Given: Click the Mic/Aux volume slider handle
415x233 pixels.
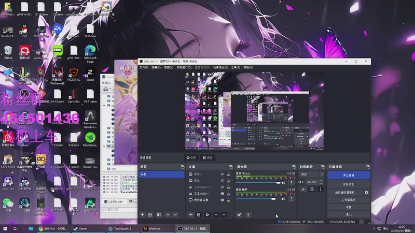Looking at the screenshot, I should coord(278,183).
